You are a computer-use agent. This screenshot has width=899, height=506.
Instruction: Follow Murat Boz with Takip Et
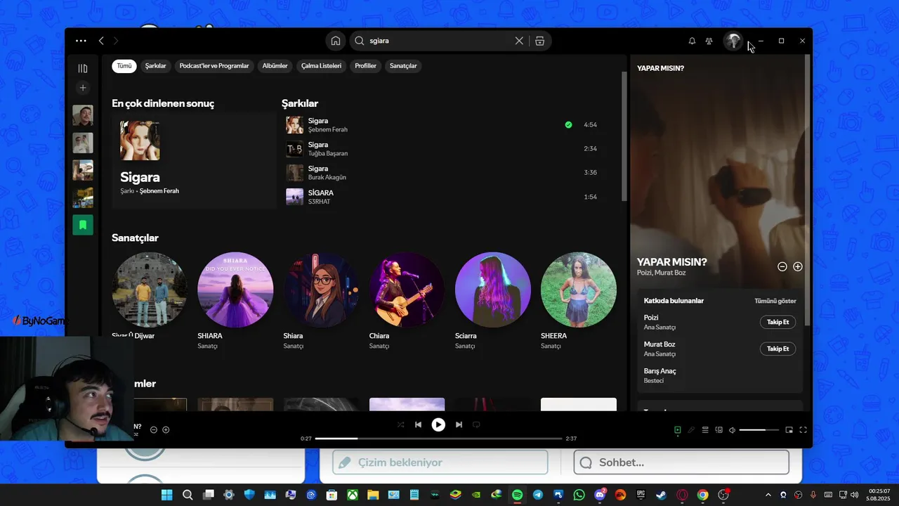point(777,349)
